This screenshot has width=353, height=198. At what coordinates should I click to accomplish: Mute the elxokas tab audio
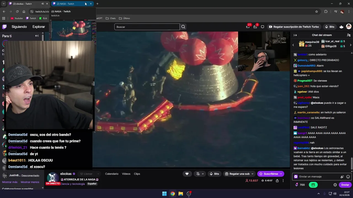(42, 4)
